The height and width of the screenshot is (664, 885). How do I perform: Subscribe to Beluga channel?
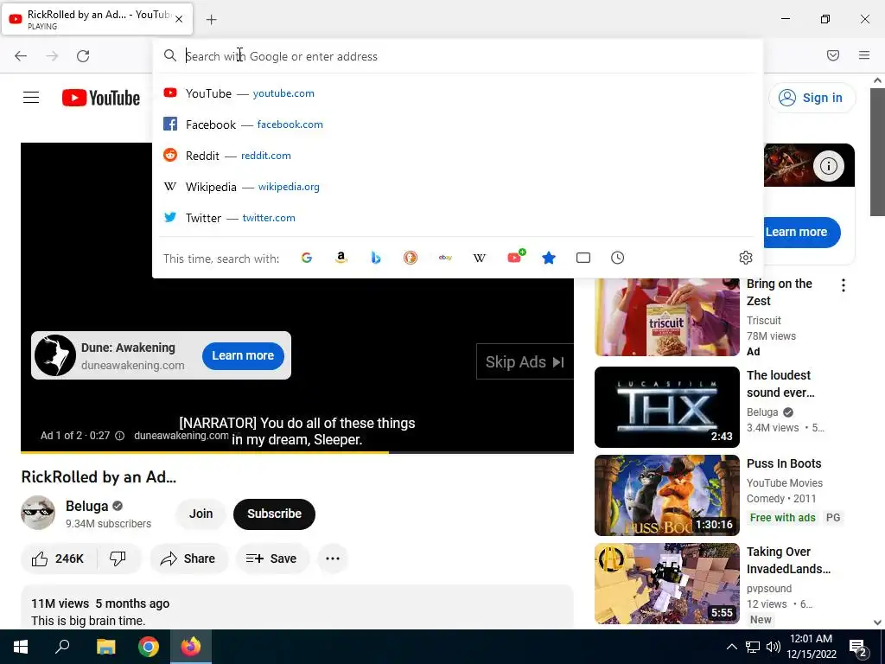274,514
